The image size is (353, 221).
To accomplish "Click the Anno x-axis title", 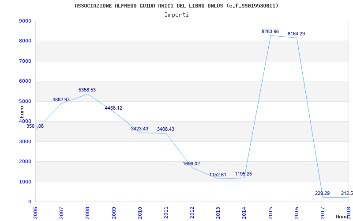I will click(342, 217).
